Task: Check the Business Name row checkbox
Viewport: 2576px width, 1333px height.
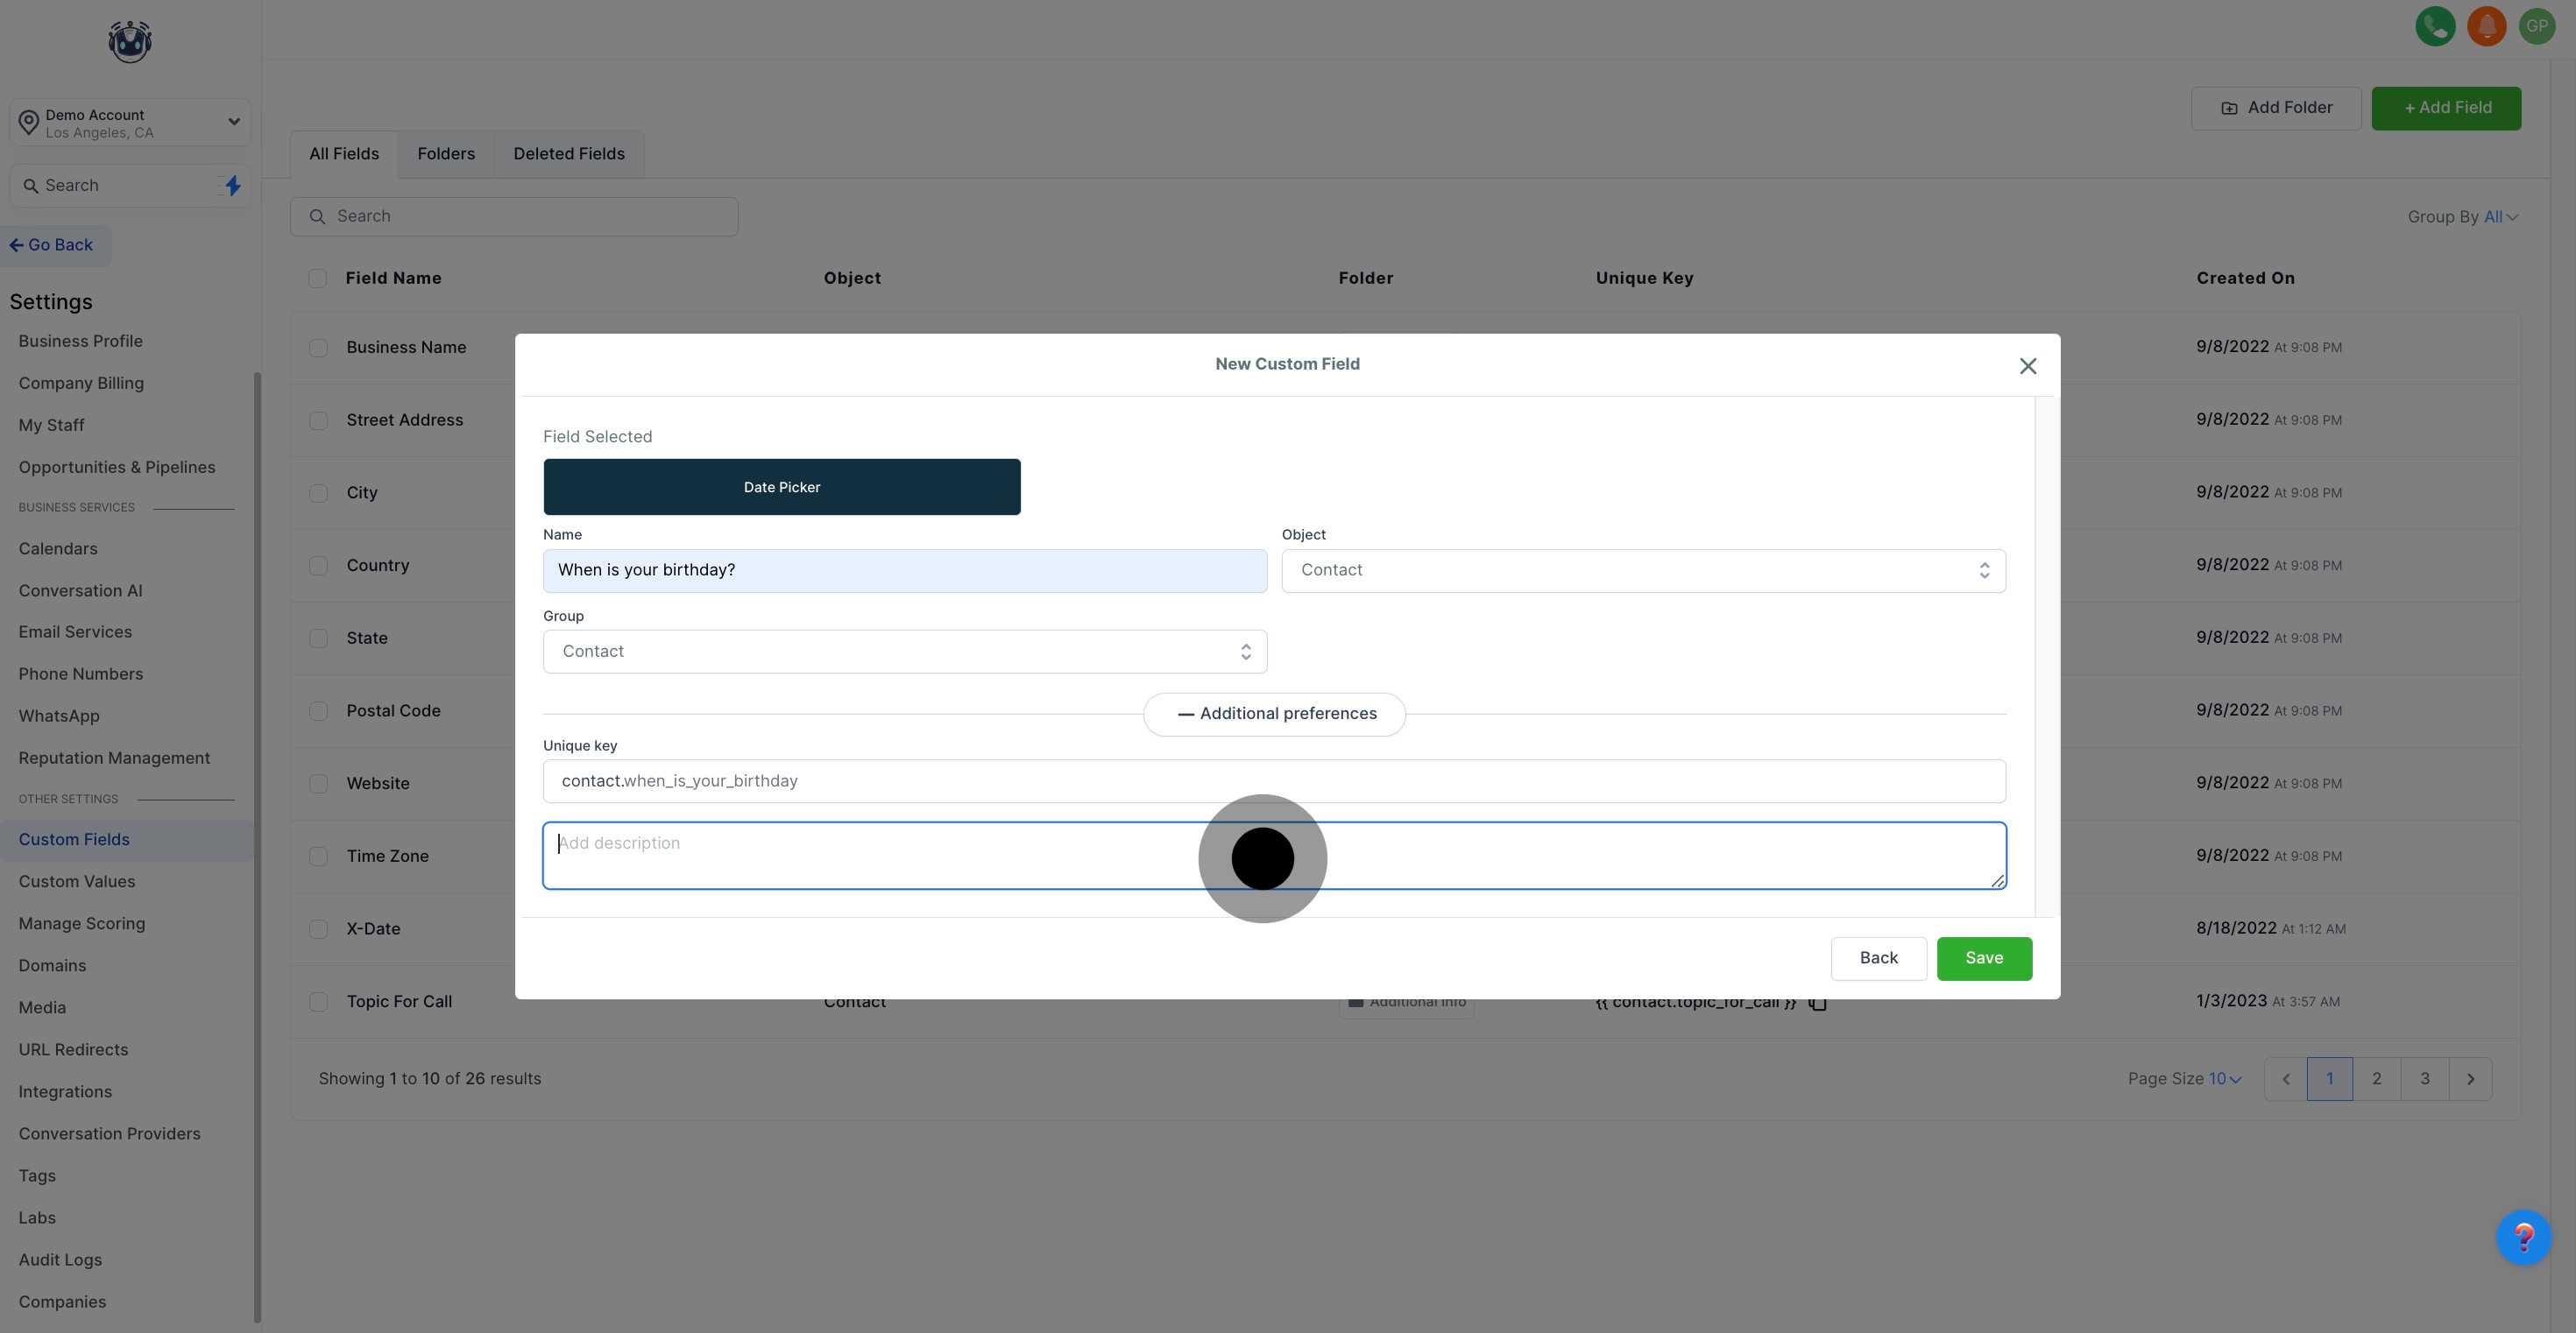Action: pyautogui.click(x=318, y=348)
